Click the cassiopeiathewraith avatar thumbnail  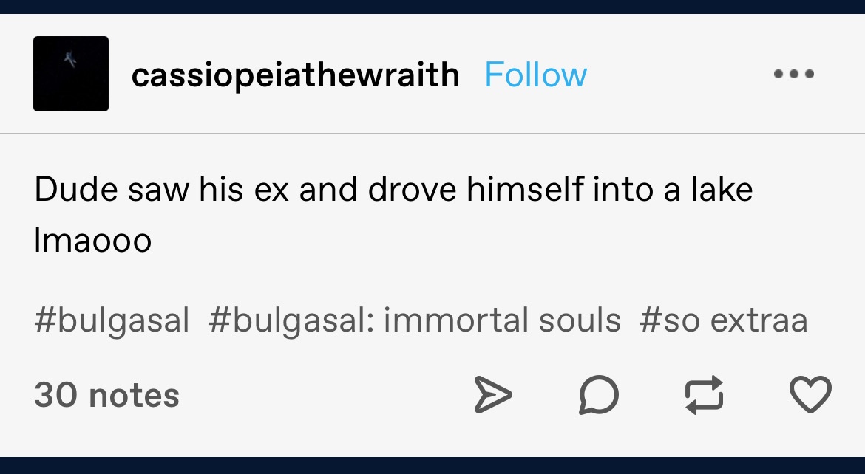[71, 74]
